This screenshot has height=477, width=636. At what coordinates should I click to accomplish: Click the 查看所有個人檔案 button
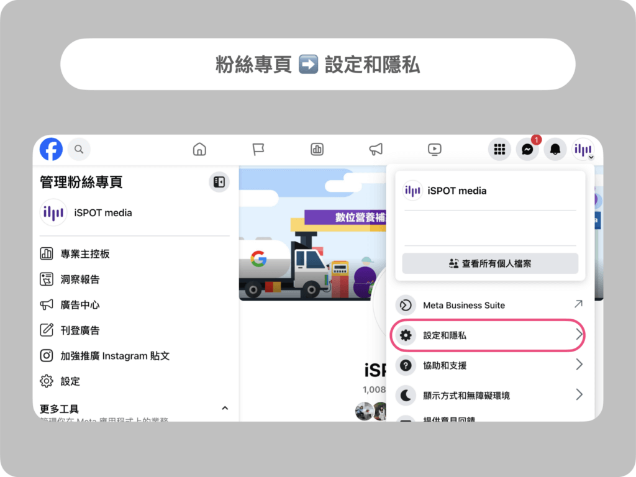click(x=489, y=263)
